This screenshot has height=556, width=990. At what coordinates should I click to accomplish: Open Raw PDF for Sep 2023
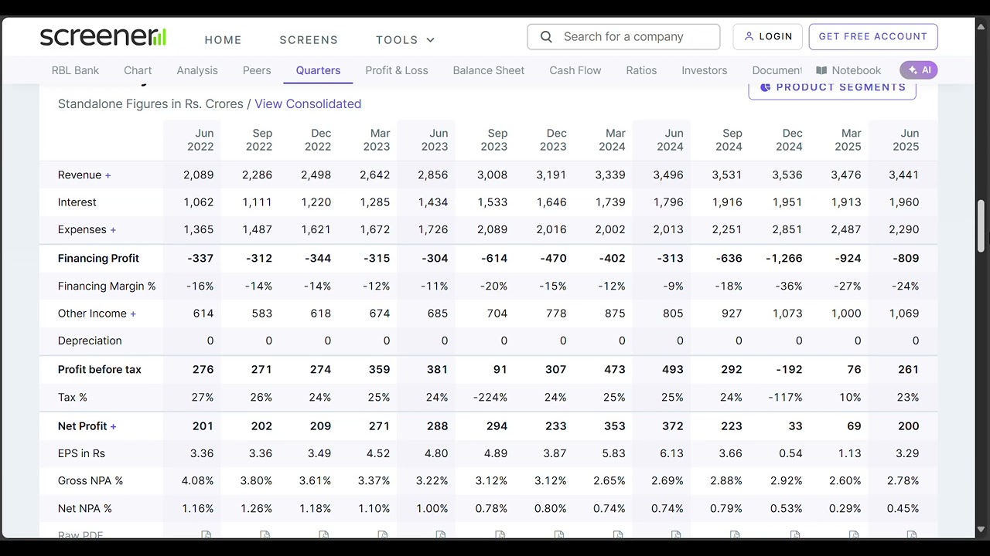[500, 534]
